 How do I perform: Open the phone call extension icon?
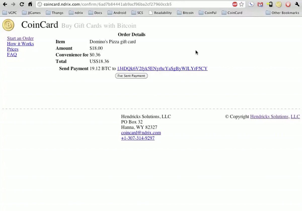(x=251, y=4)
